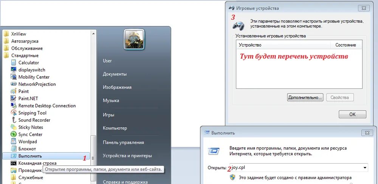Viewport: 378px width, 184px height.
Task: Click the Sticky Notes icon
Action: 14,127
